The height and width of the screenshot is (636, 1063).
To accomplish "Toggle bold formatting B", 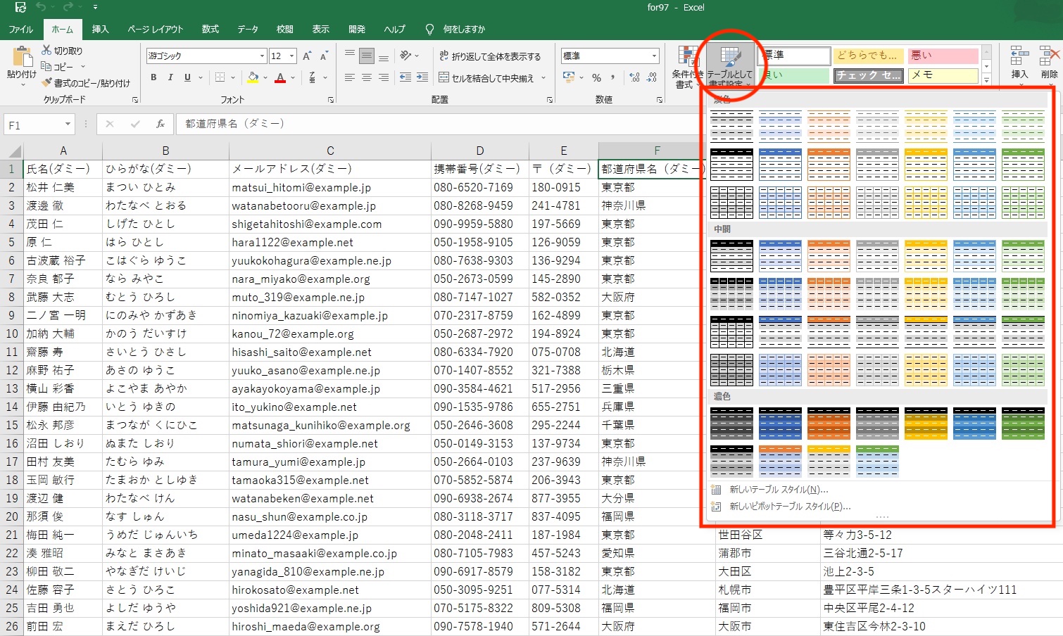I will tap(153, 77).
